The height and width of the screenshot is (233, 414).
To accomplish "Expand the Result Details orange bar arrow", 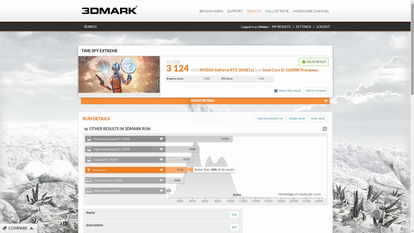I will (x=326, y=101).
